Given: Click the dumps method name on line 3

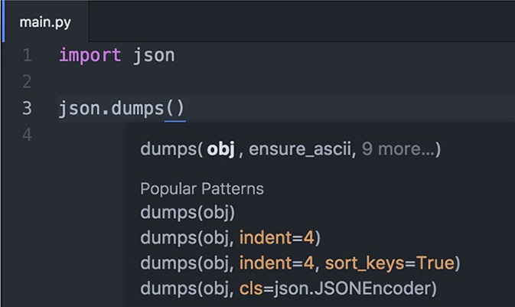Looking at the screenshot, I should [x=137, y=109].
